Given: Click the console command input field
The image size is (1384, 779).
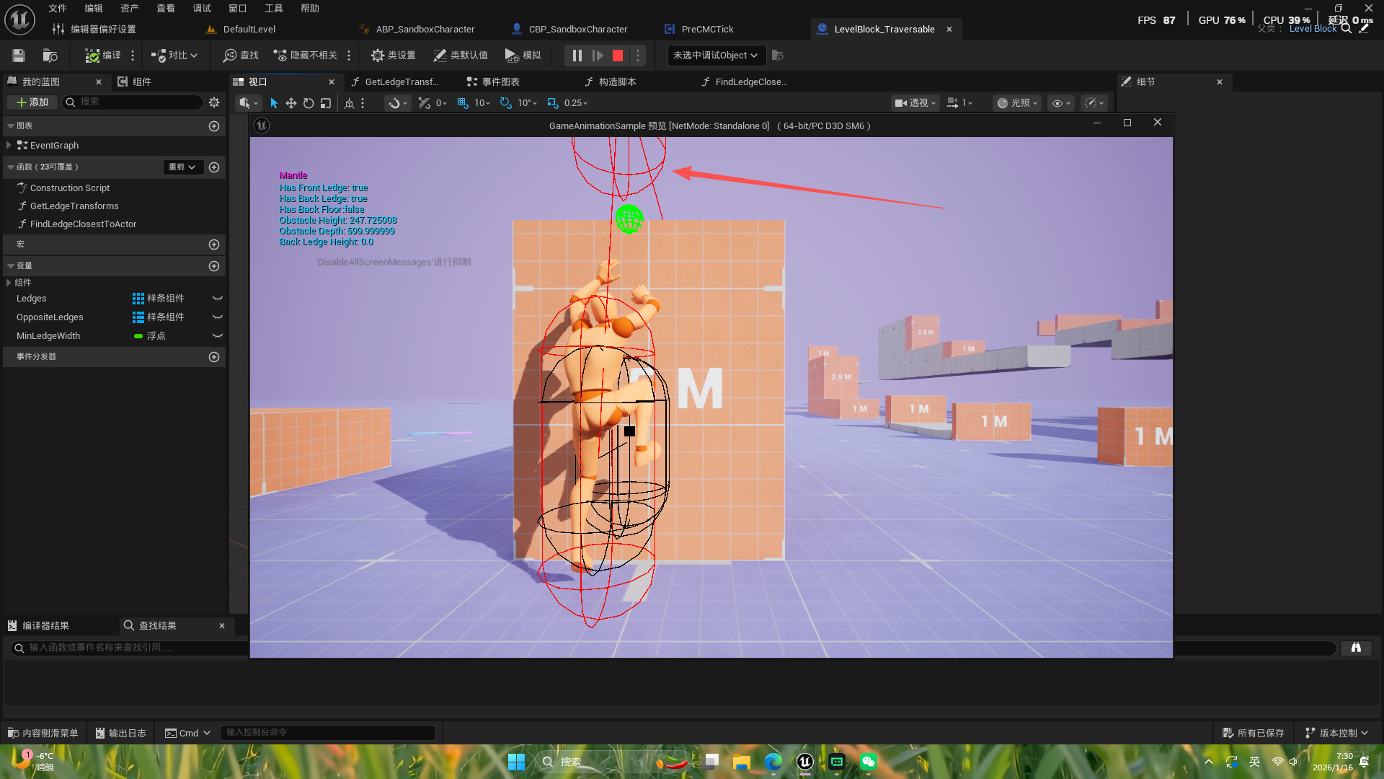Looking at the screenshot, I should [328, 733].
